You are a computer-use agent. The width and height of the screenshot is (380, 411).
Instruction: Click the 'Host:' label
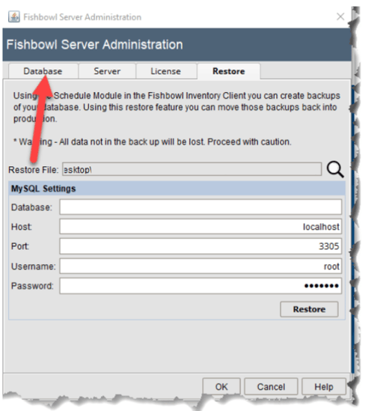coord(21,227)
